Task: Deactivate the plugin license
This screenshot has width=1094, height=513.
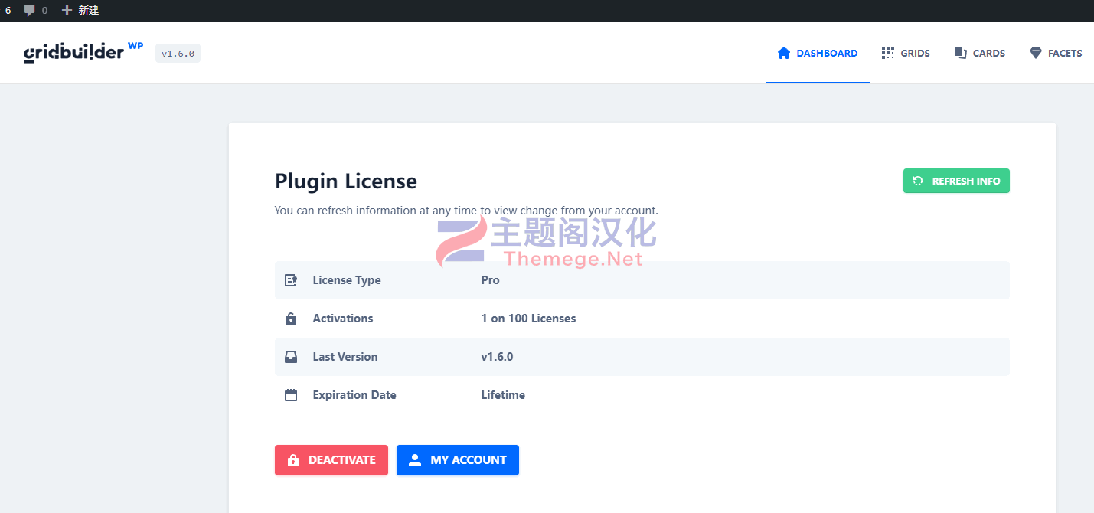Action: pyautogui.click(x=331, y=460)
